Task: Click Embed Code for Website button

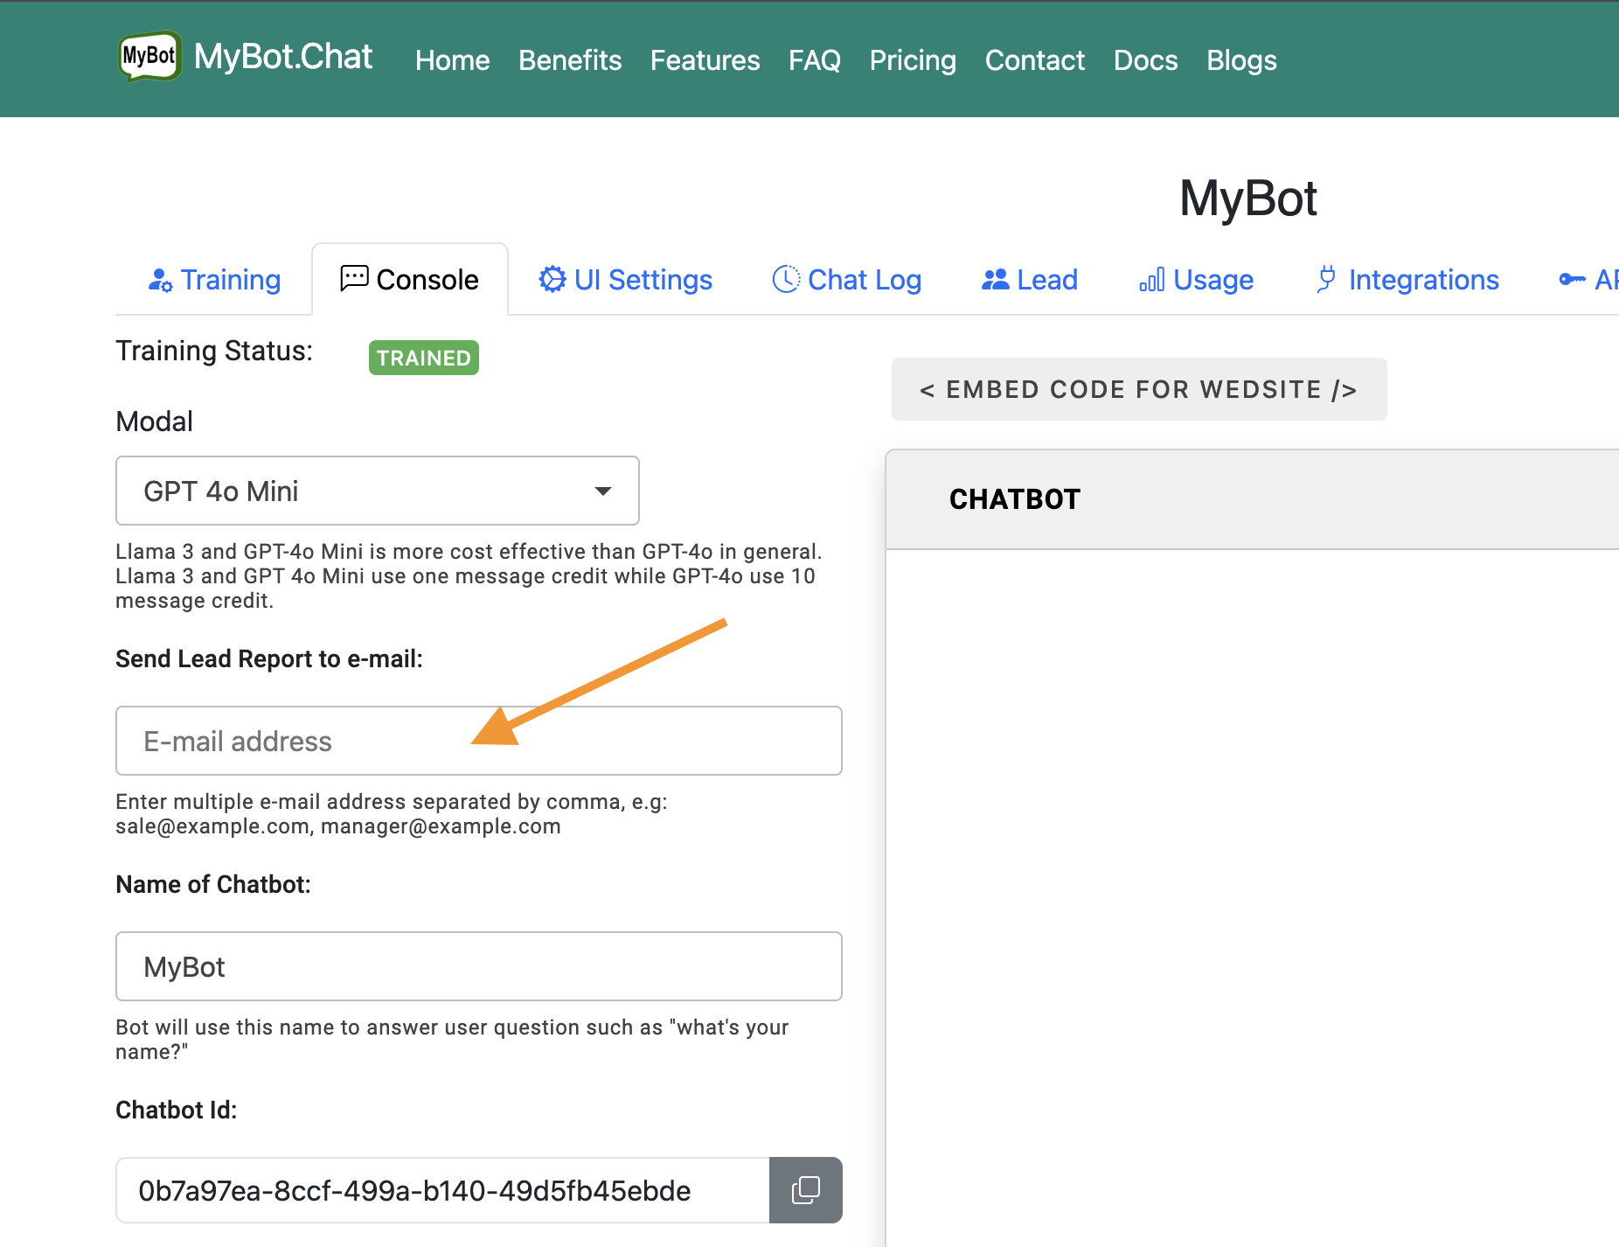Action: click(1138, 389)
